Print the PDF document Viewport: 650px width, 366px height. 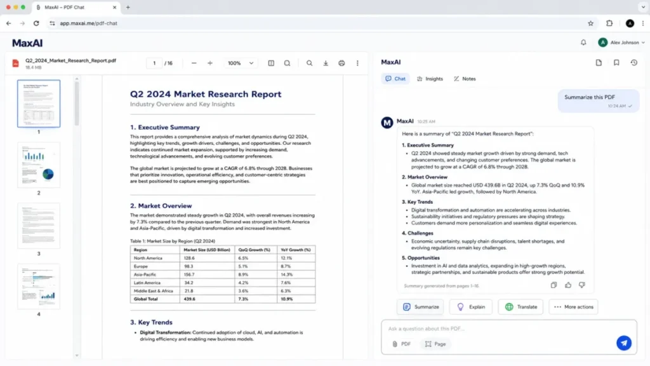[342, 63]
